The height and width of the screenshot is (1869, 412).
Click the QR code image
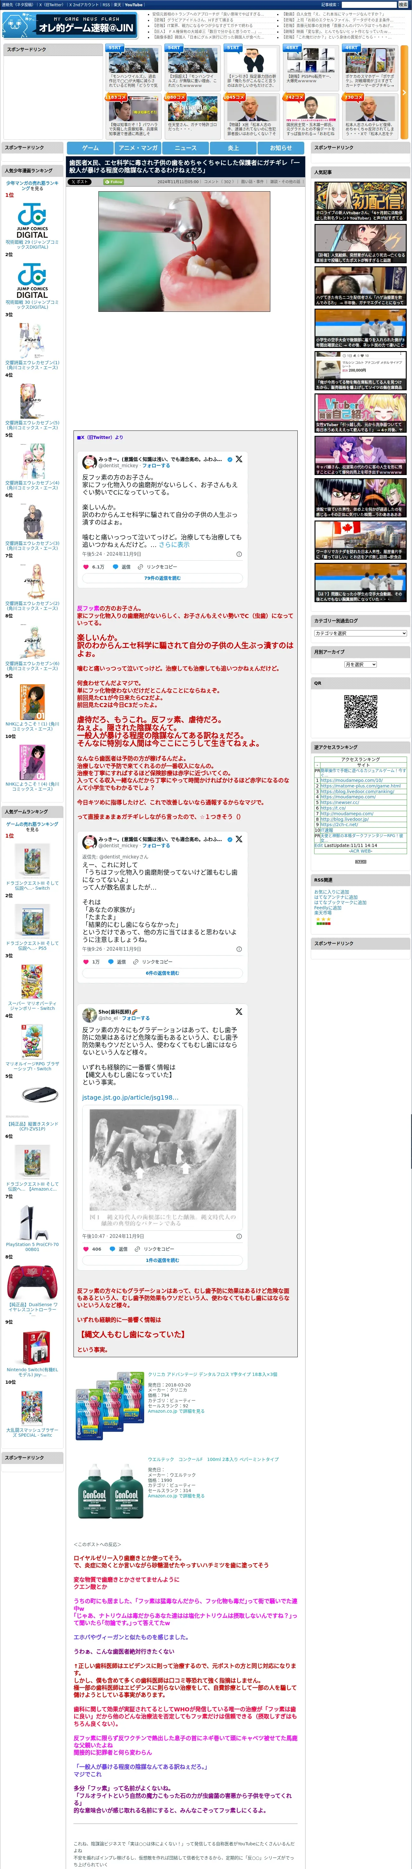click(361, 712)
